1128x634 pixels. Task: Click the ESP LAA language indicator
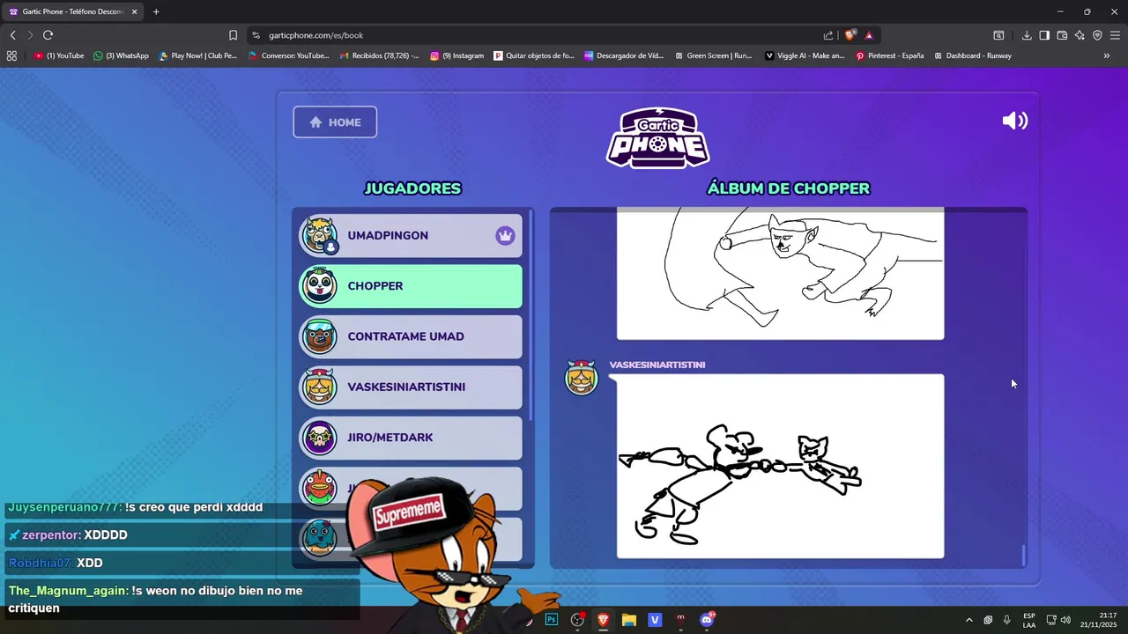tap(1029, 620)
